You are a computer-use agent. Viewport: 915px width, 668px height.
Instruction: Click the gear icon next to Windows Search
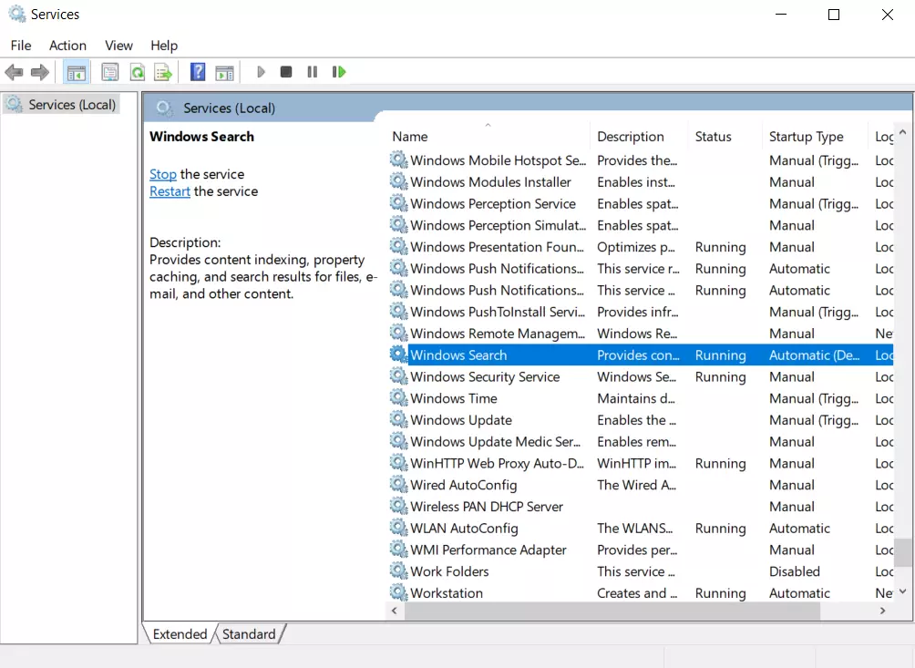click(398, 355)
